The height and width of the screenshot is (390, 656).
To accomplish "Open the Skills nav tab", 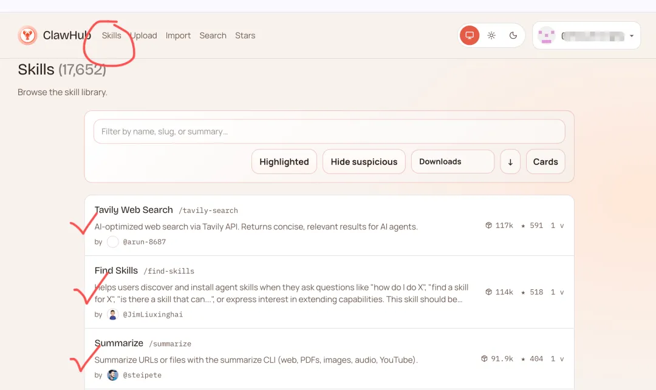I will pos(112,36).
